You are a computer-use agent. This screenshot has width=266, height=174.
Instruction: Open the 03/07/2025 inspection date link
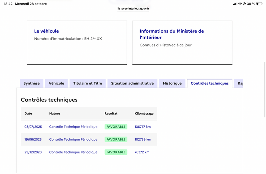click(x=33, y=127)
